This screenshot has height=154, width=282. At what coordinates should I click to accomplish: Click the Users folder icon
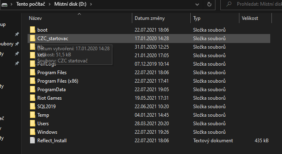point(32,124)
